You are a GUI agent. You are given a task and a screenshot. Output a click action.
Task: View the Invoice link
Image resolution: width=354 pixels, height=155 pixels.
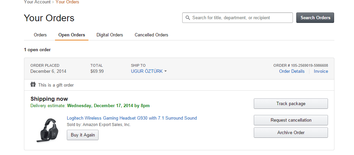click(x=321, y=71)
